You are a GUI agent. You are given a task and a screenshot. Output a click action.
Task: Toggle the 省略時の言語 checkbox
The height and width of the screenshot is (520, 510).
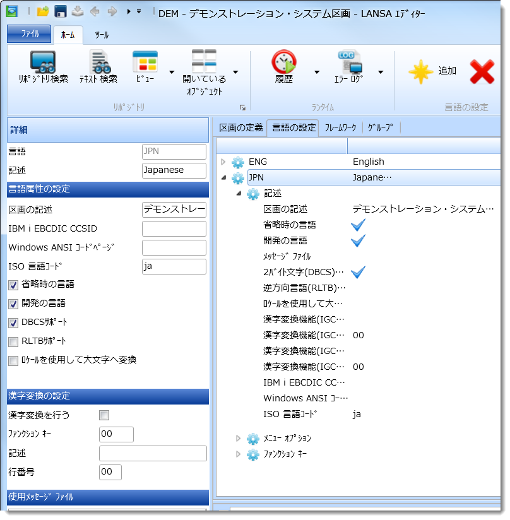coord(13,285)
